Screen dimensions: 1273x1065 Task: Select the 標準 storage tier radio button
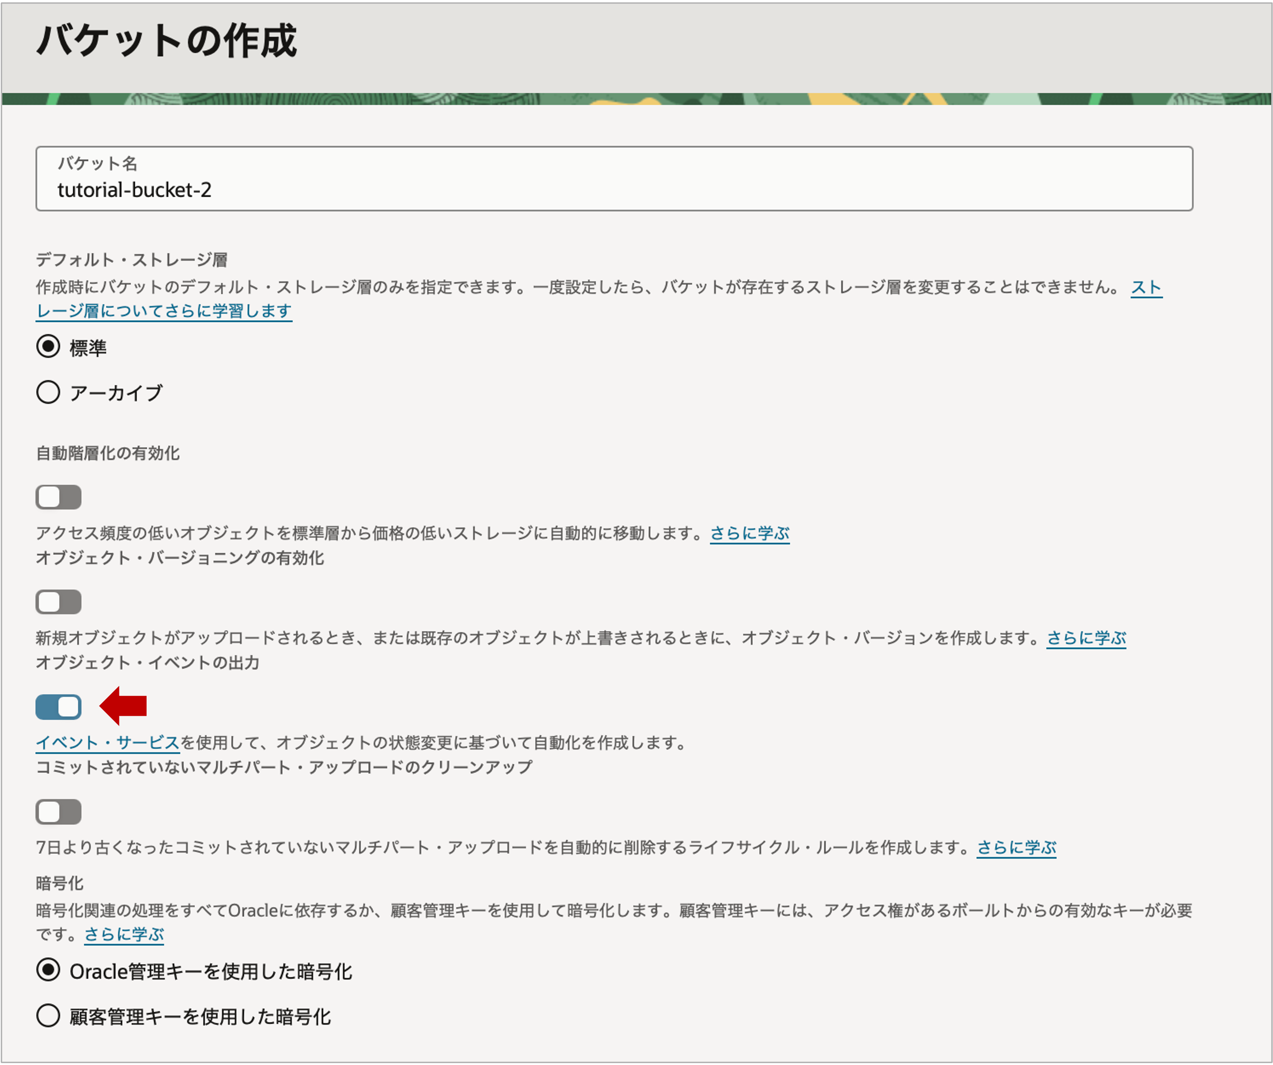tap(48, 347)
